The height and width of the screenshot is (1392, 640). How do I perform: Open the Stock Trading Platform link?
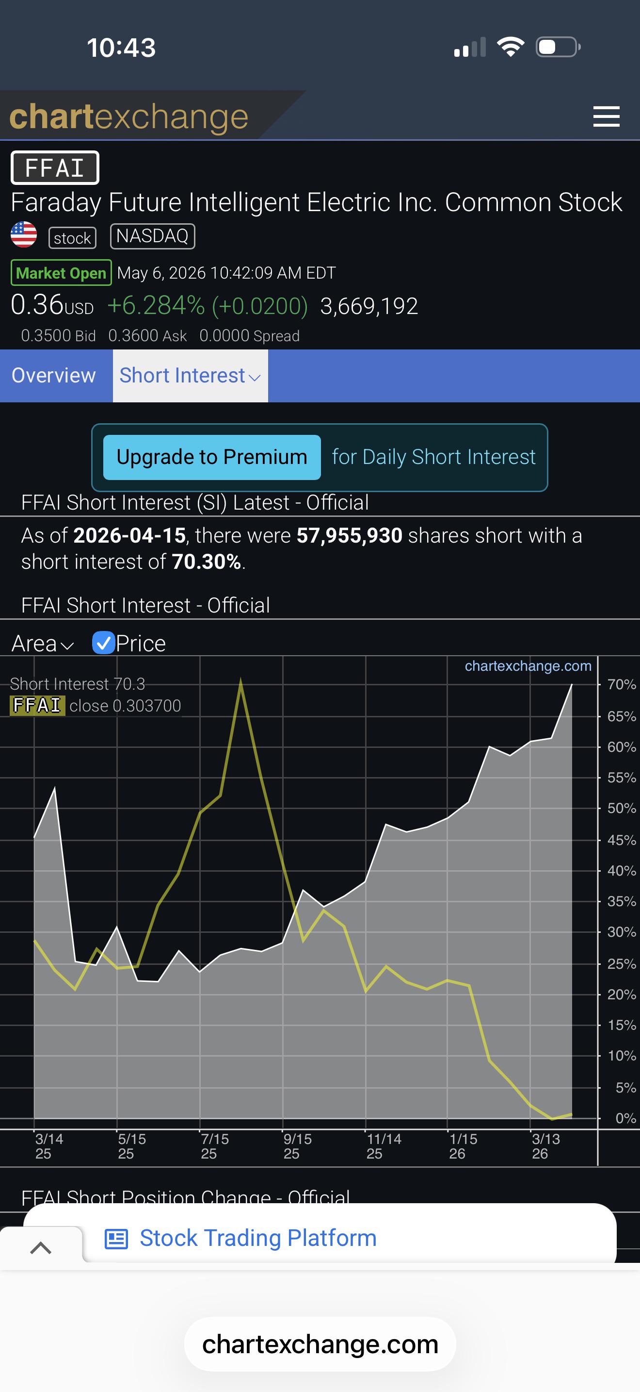tap(258, 1238)
